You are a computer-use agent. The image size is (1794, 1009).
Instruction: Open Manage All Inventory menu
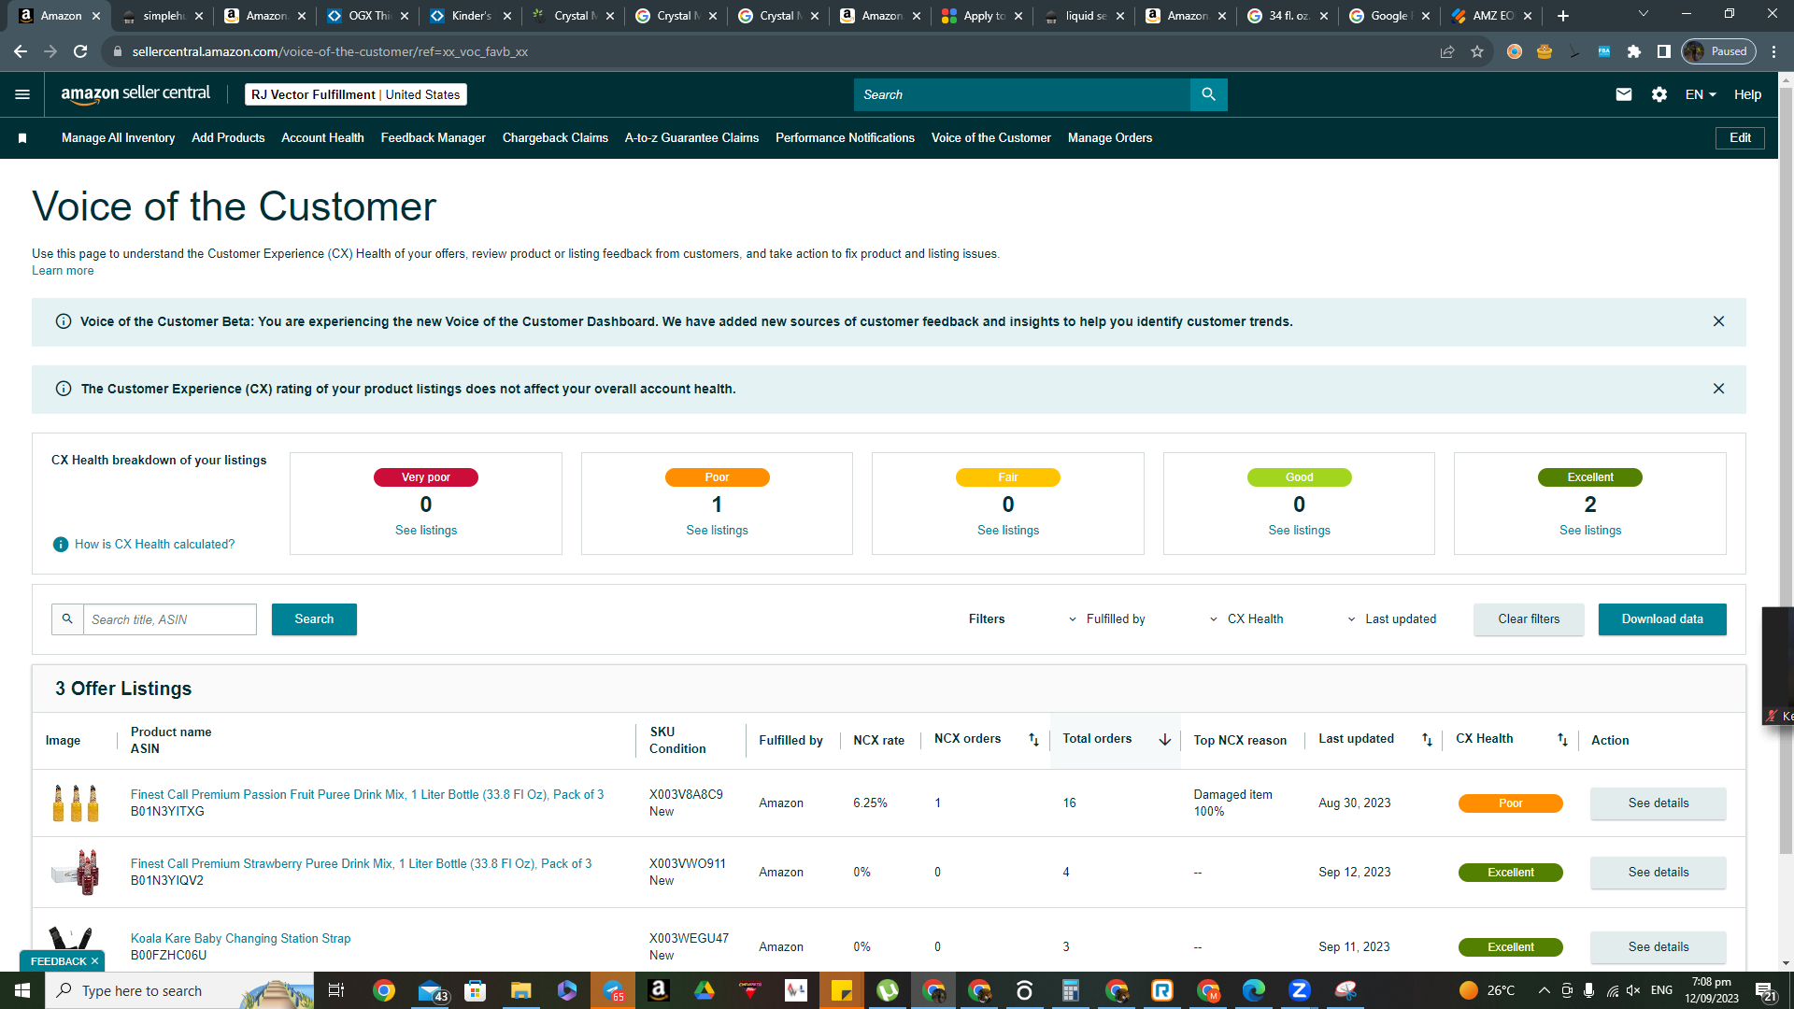(118, 138)
